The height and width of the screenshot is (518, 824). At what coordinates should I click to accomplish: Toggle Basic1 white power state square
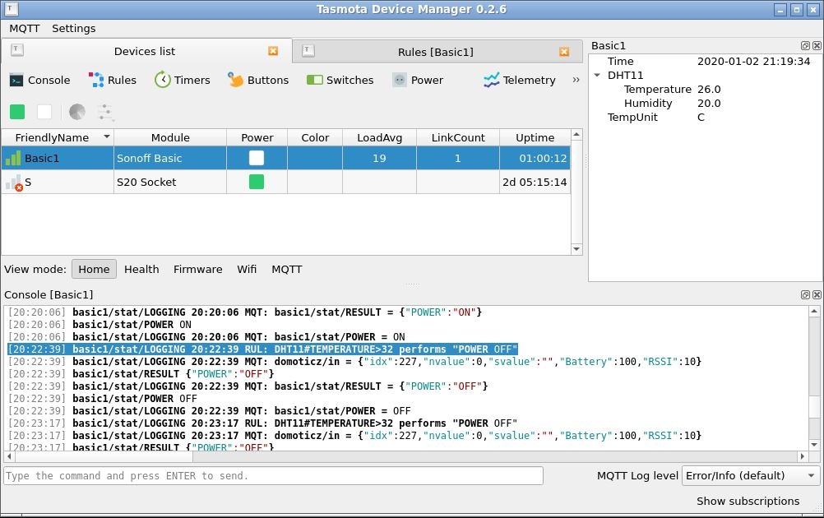tap(257, 158)
